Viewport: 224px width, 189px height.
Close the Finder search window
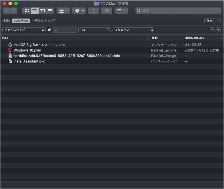pyautogui.click(x=4, y=3)
